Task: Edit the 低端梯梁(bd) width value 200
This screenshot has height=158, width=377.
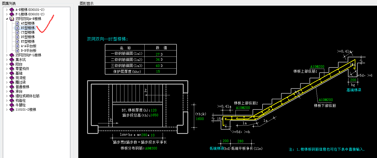Action: [x=226, y=141]
